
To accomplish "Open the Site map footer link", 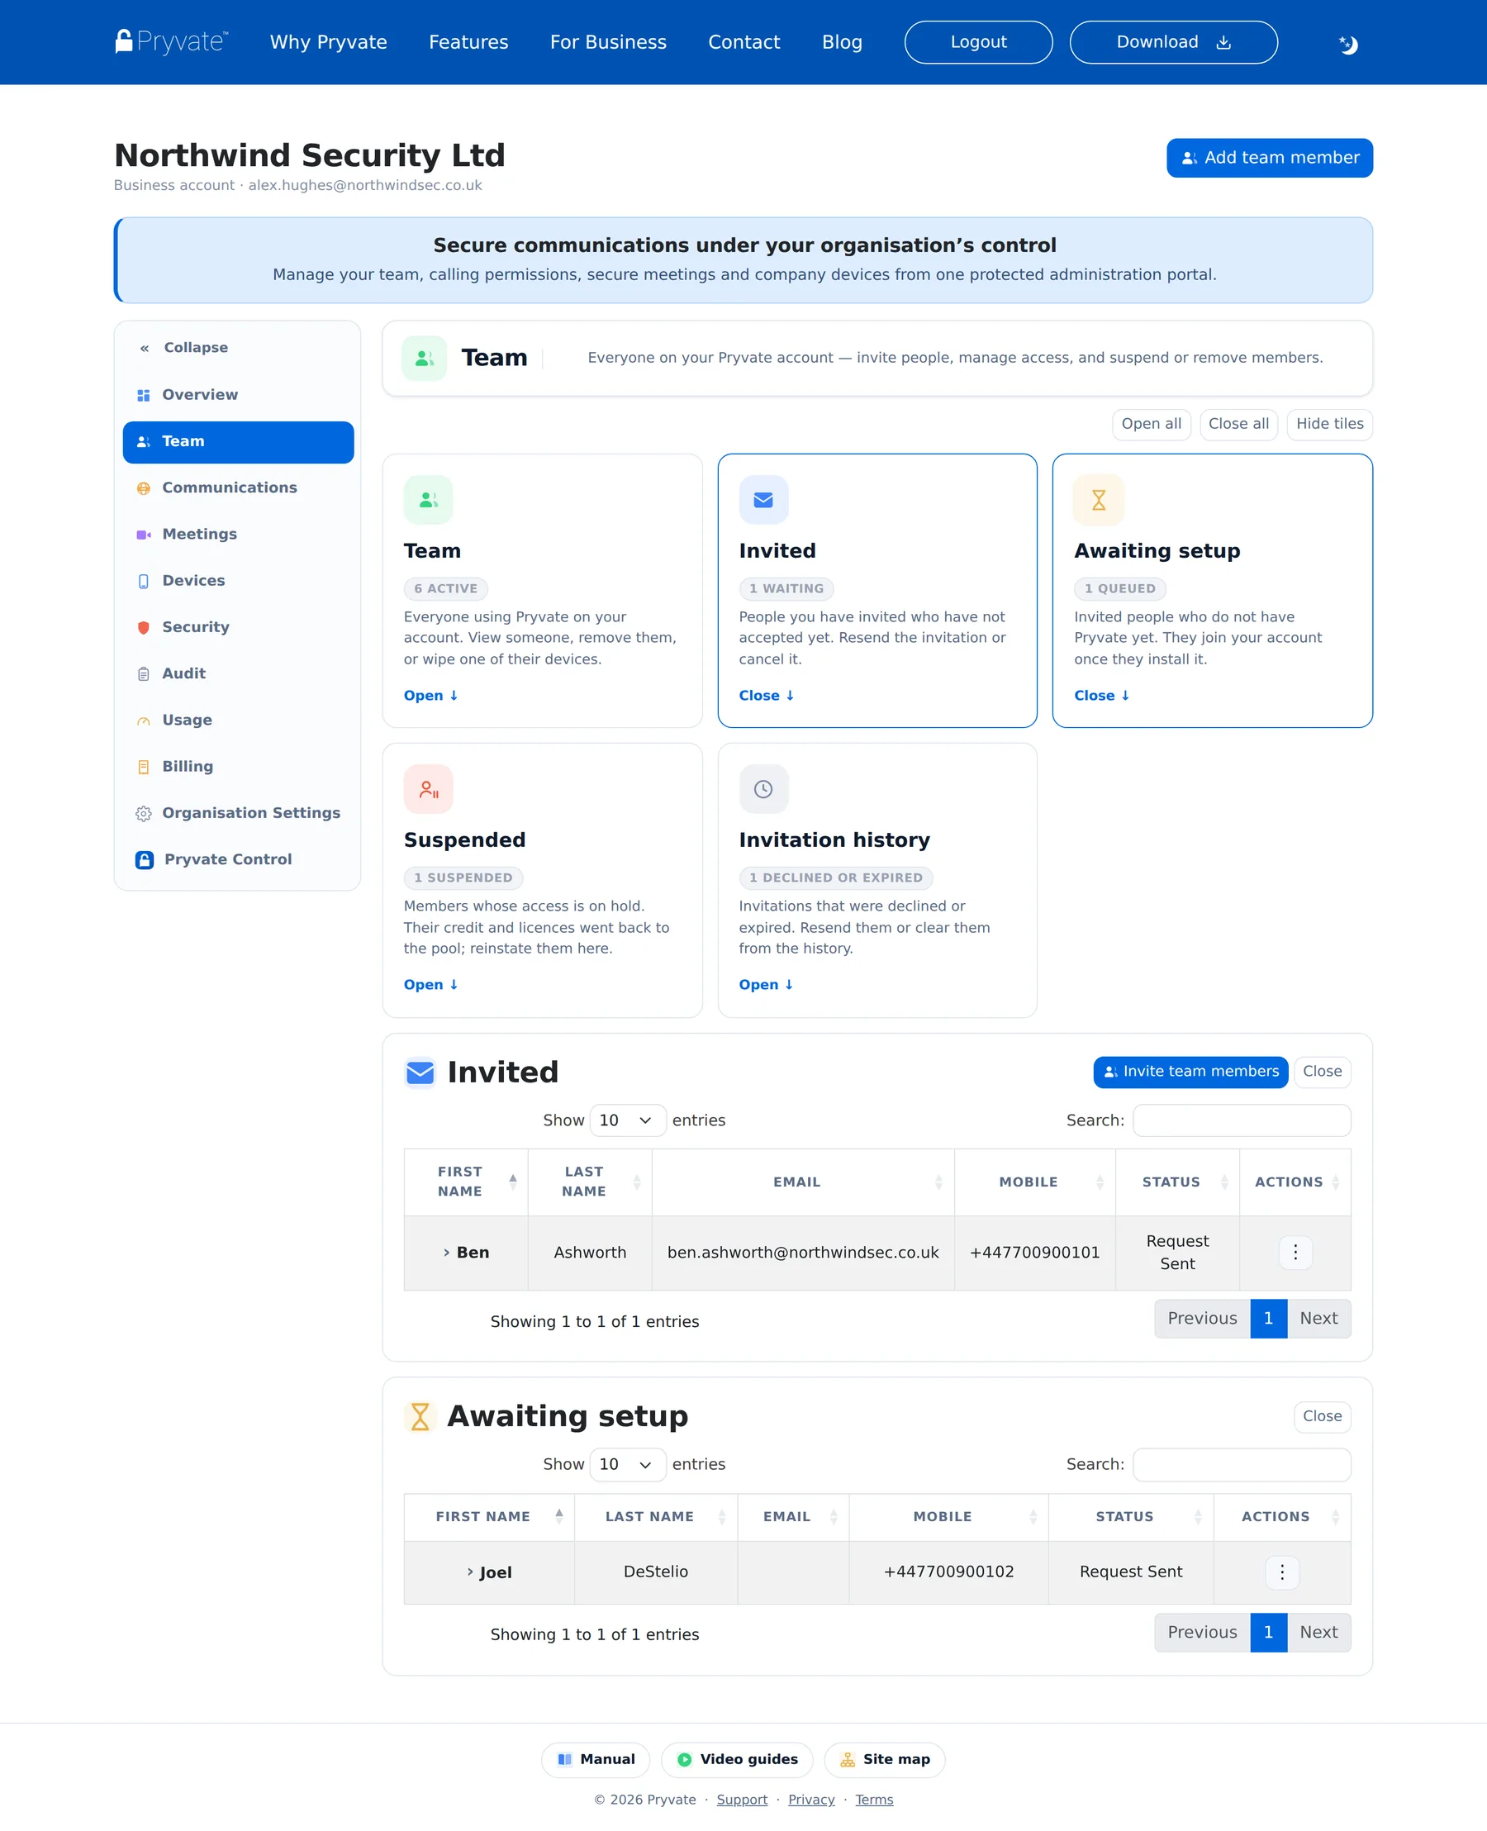I will pos(884,1759).
